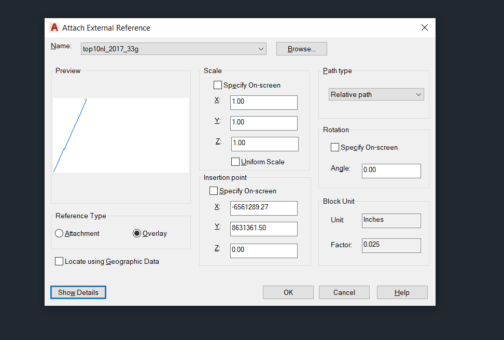Click the Insertion point Y field
Image resolution: width=504 pixels, height=340 pixels.
click(x=264, y=229)
